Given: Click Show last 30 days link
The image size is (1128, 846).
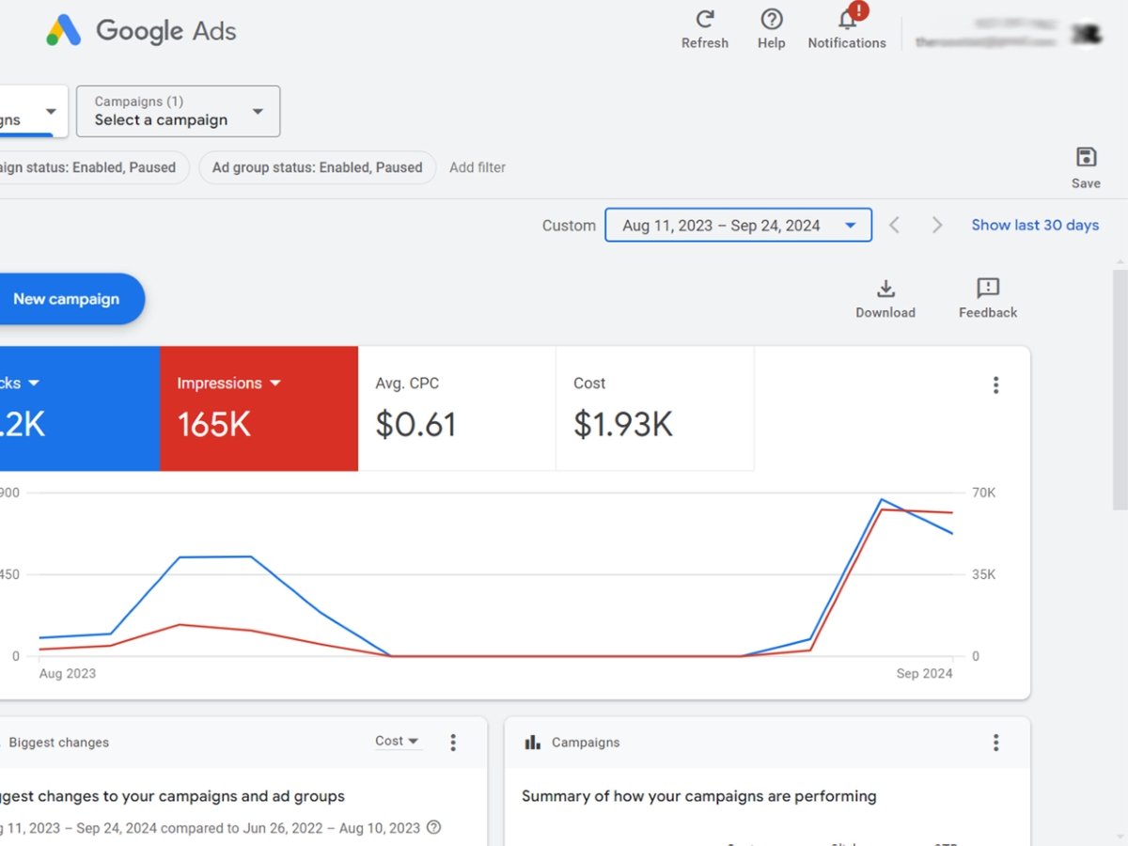Looking at the screenshot, I should tap(1035, 226).
